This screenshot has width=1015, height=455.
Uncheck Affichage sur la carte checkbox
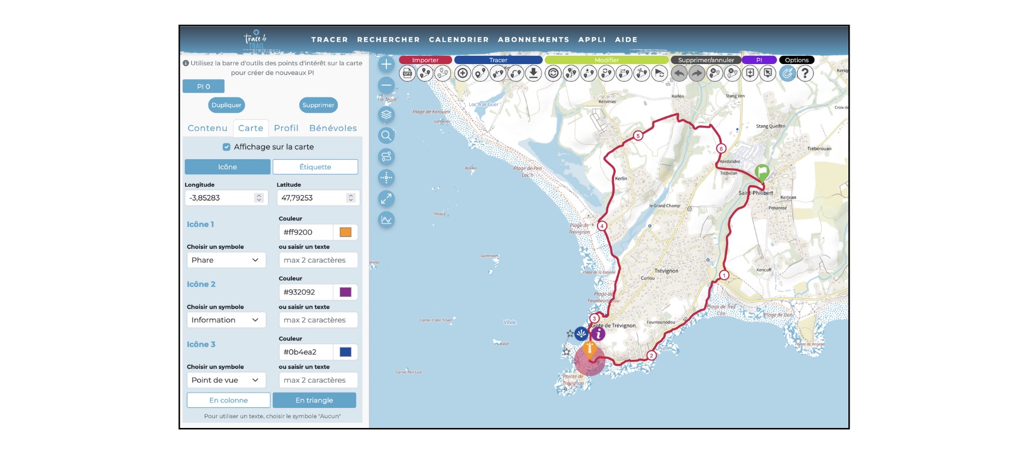(227, 147)
